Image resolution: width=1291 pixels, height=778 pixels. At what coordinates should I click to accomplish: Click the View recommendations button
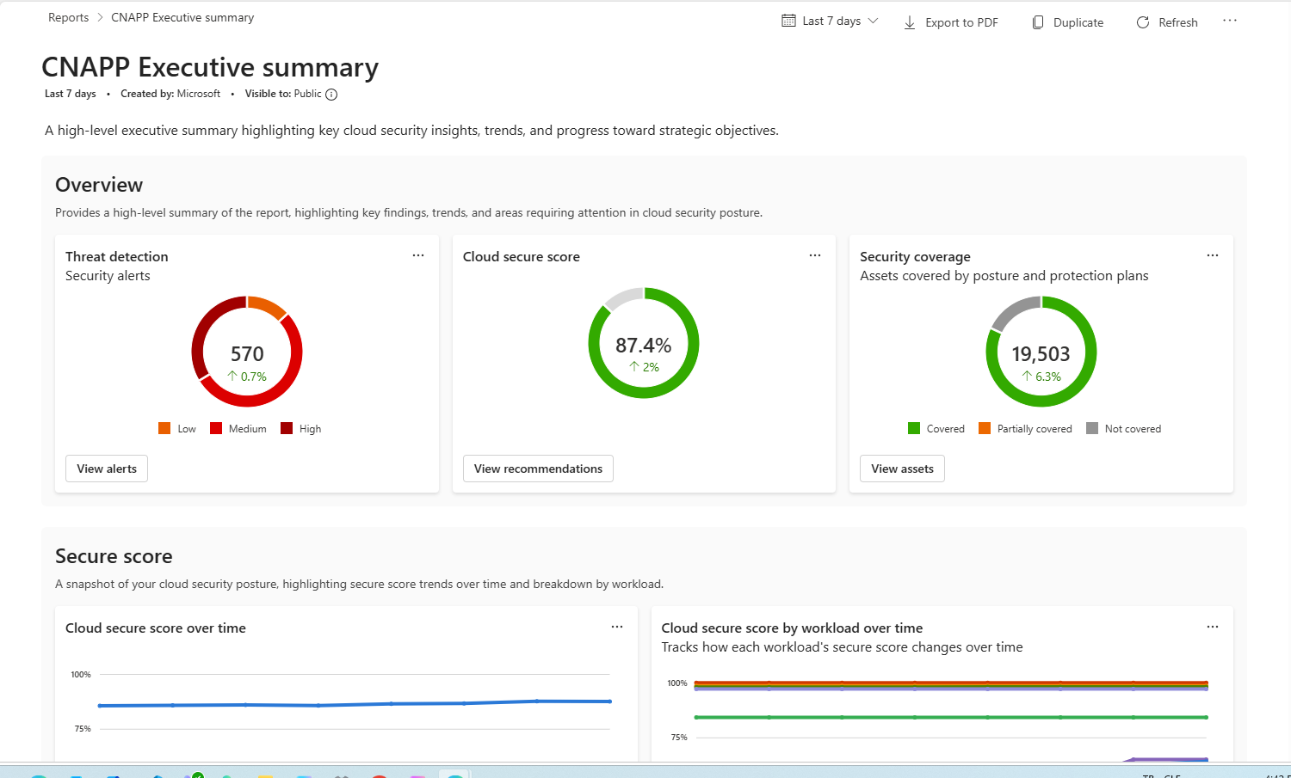point(538,469)
